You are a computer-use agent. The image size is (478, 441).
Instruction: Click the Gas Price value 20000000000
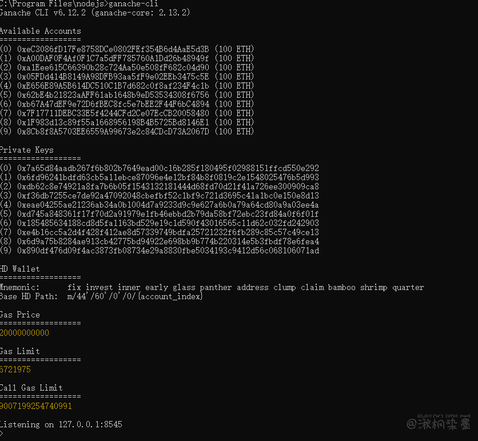25,333
